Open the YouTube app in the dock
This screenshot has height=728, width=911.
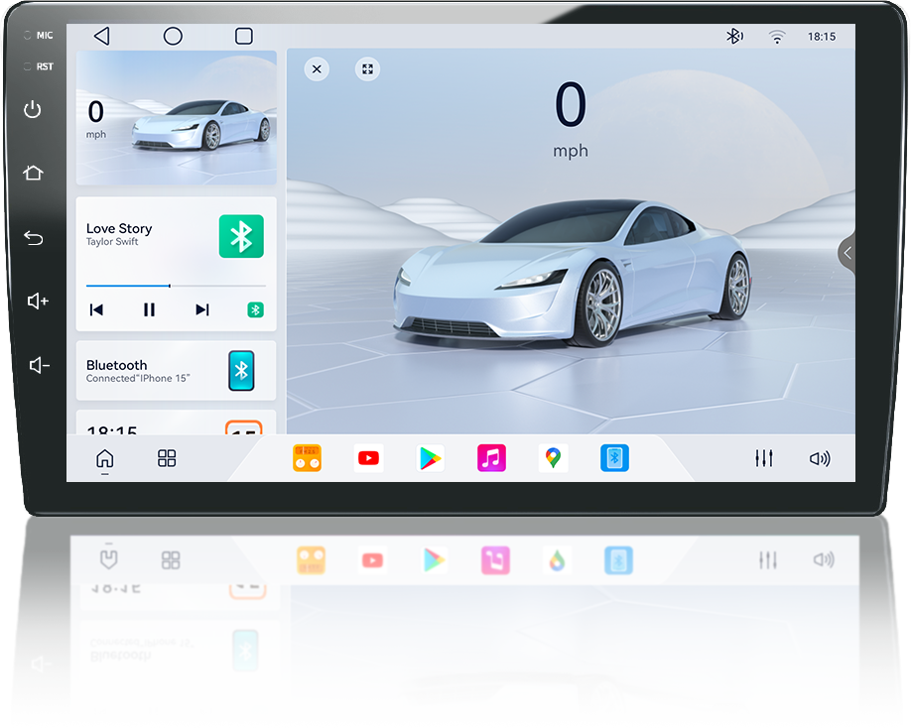[368, 458]
